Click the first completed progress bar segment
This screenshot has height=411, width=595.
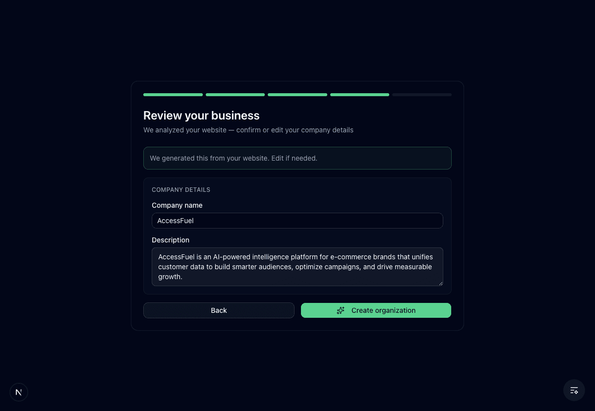(x=173, y=95)
